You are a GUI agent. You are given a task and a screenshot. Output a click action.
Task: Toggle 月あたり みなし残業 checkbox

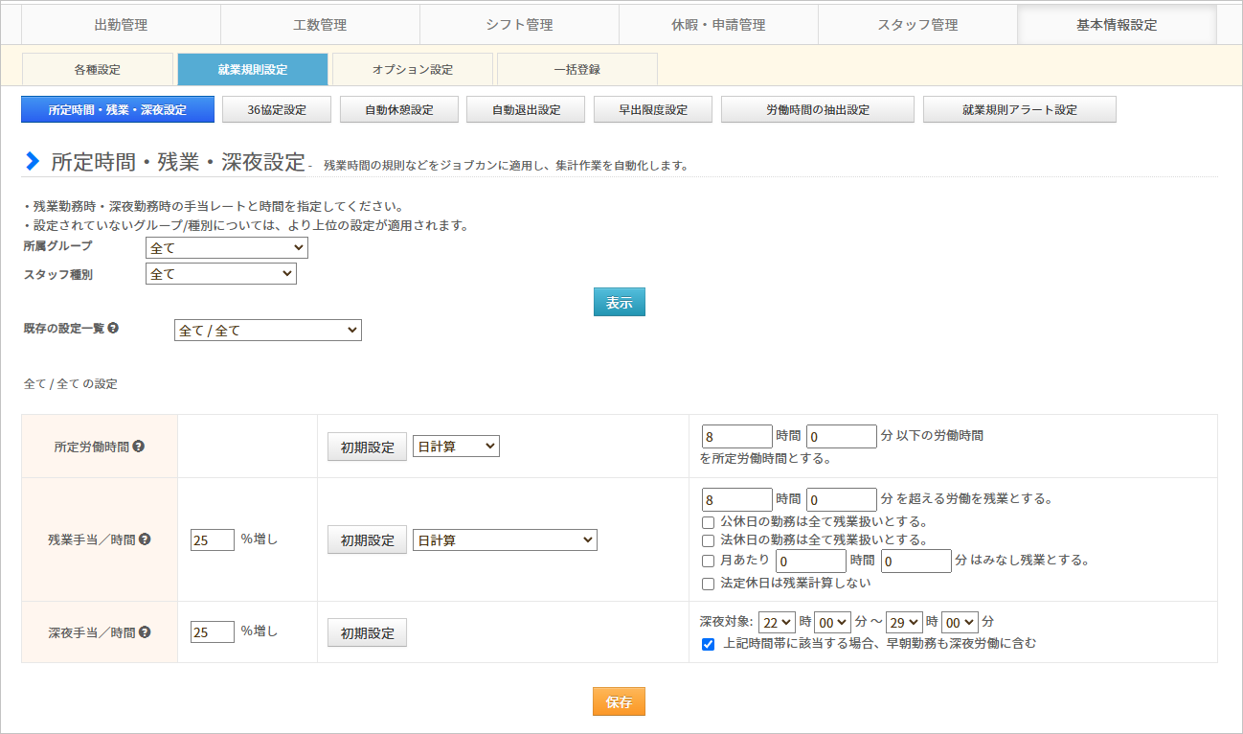(709, 561)
